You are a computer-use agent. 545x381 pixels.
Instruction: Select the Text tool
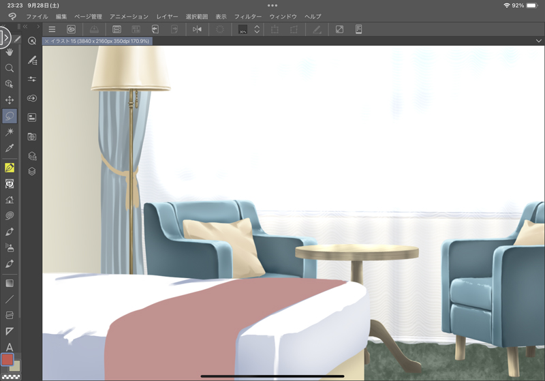[x=10, y=348]
